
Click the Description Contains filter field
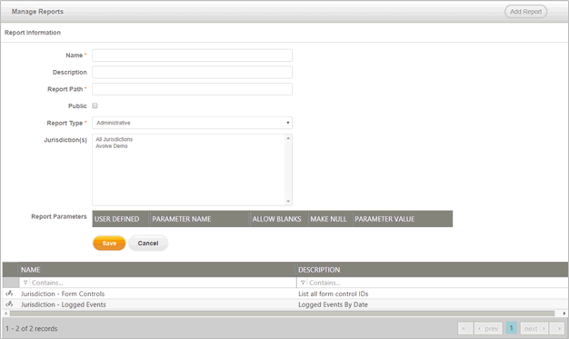pyautogui.click(x=437, y=283)
